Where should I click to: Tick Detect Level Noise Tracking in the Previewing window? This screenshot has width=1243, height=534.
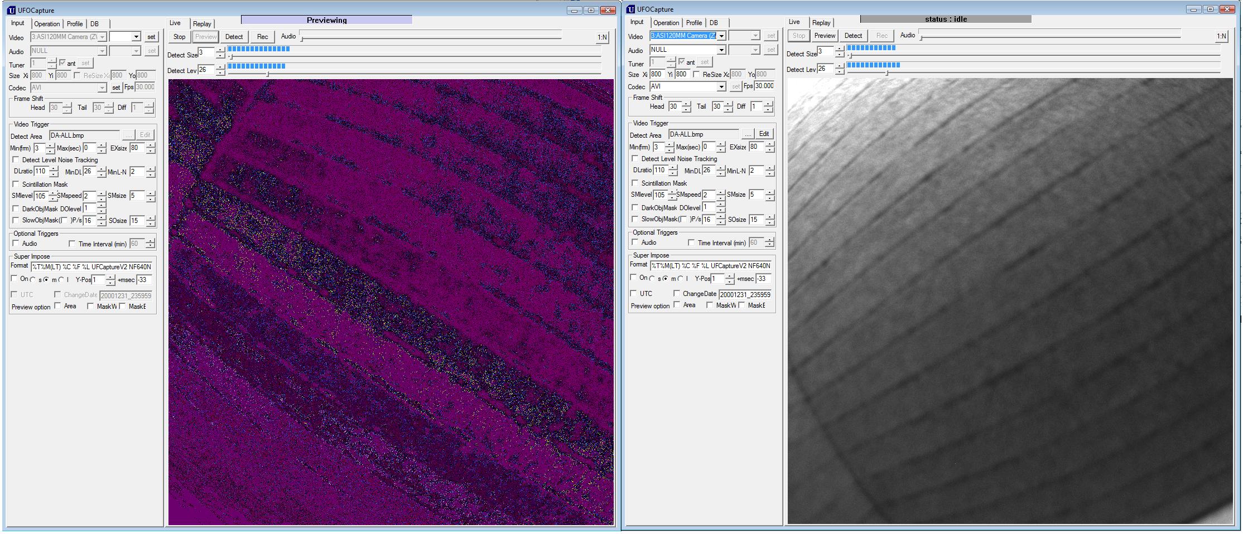point(16,160)
